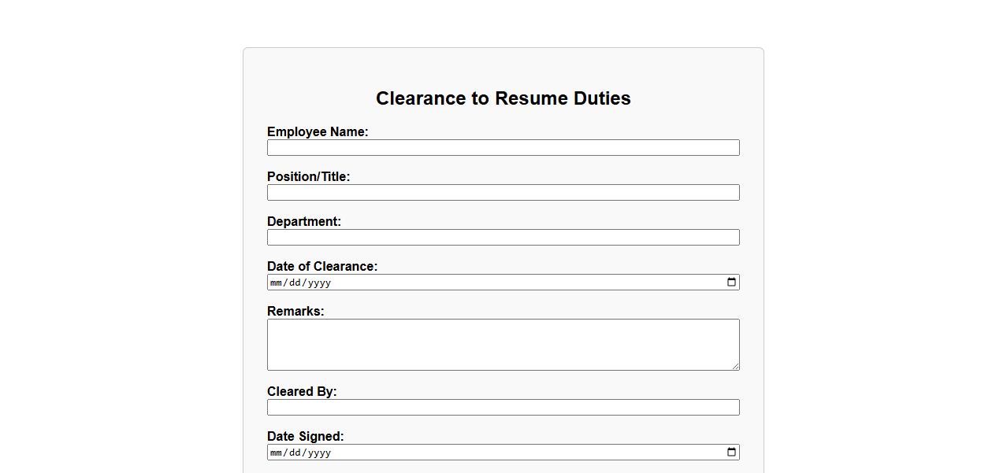Click into the Employee Name field
This screenshot has width=1007, height=473.
503,148
